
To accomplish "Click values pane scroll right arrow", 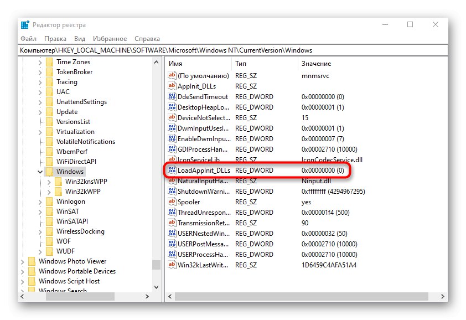I will [x=443, y=297].
